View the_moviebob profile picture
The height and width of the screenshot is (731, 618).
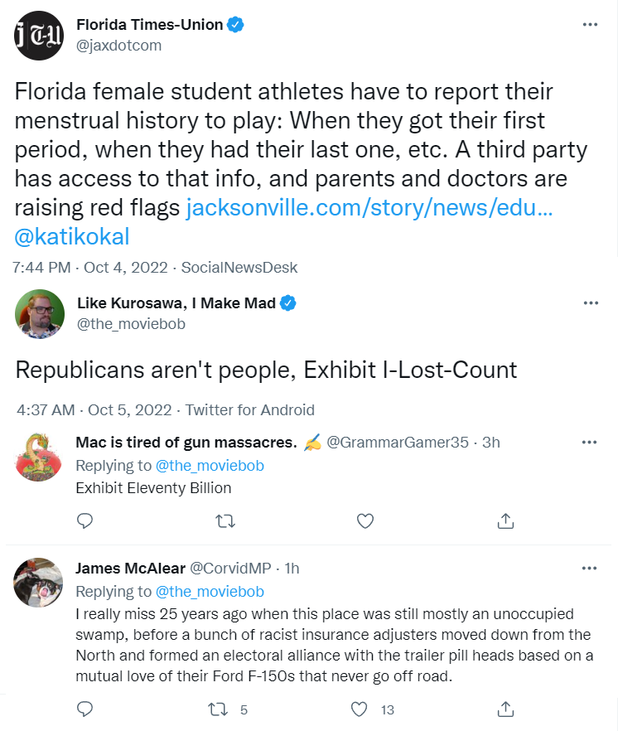point(38,315)
